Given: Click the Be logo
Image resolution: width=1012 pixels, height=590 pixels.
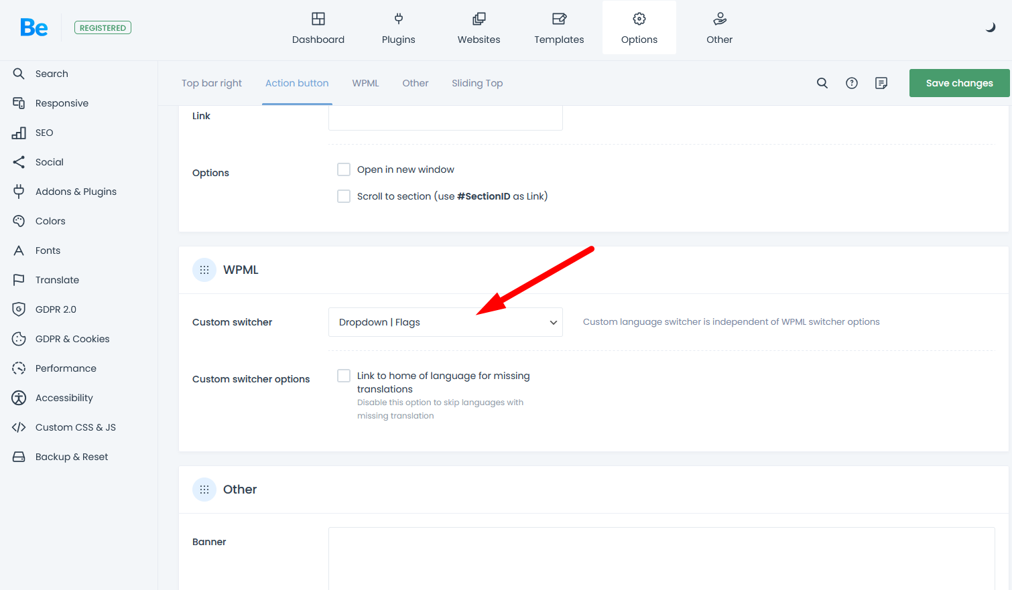Looking at the screenshot, I should click(x=34, y=27).
